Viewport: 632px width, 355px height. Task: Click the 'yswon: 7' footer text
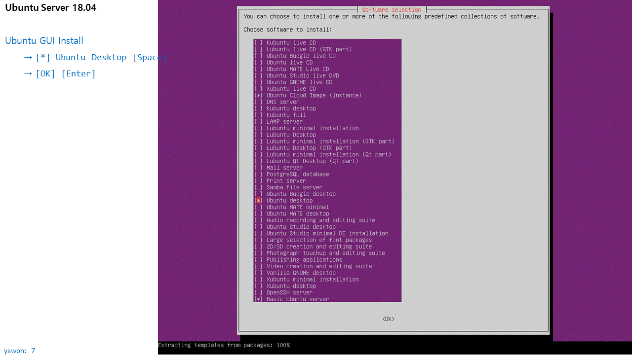(x=20, y=351)
